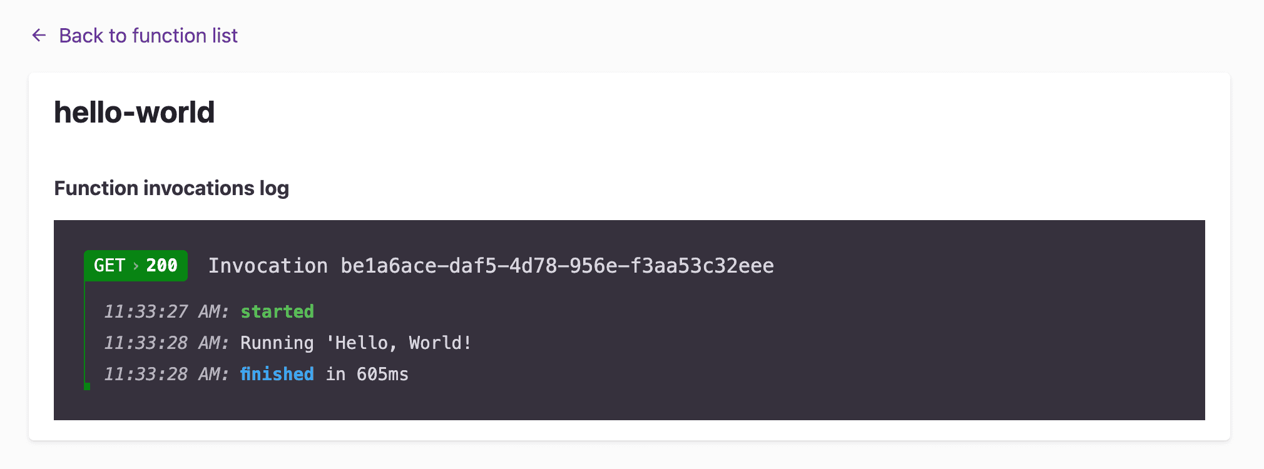Click the green started status text
The image size is (1264, 469).
(x=277, y=311)
